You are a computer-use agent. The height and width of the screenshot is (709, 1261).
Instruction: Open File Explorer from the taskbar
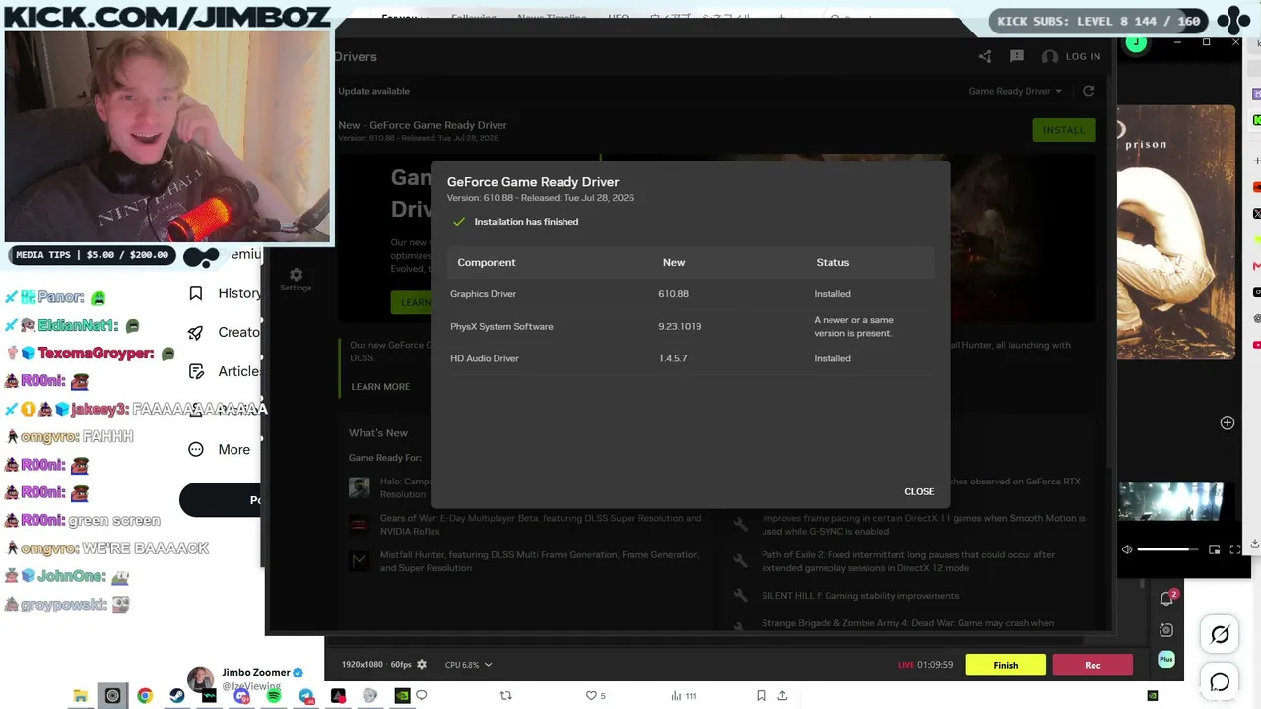click(x=81, y=696)
